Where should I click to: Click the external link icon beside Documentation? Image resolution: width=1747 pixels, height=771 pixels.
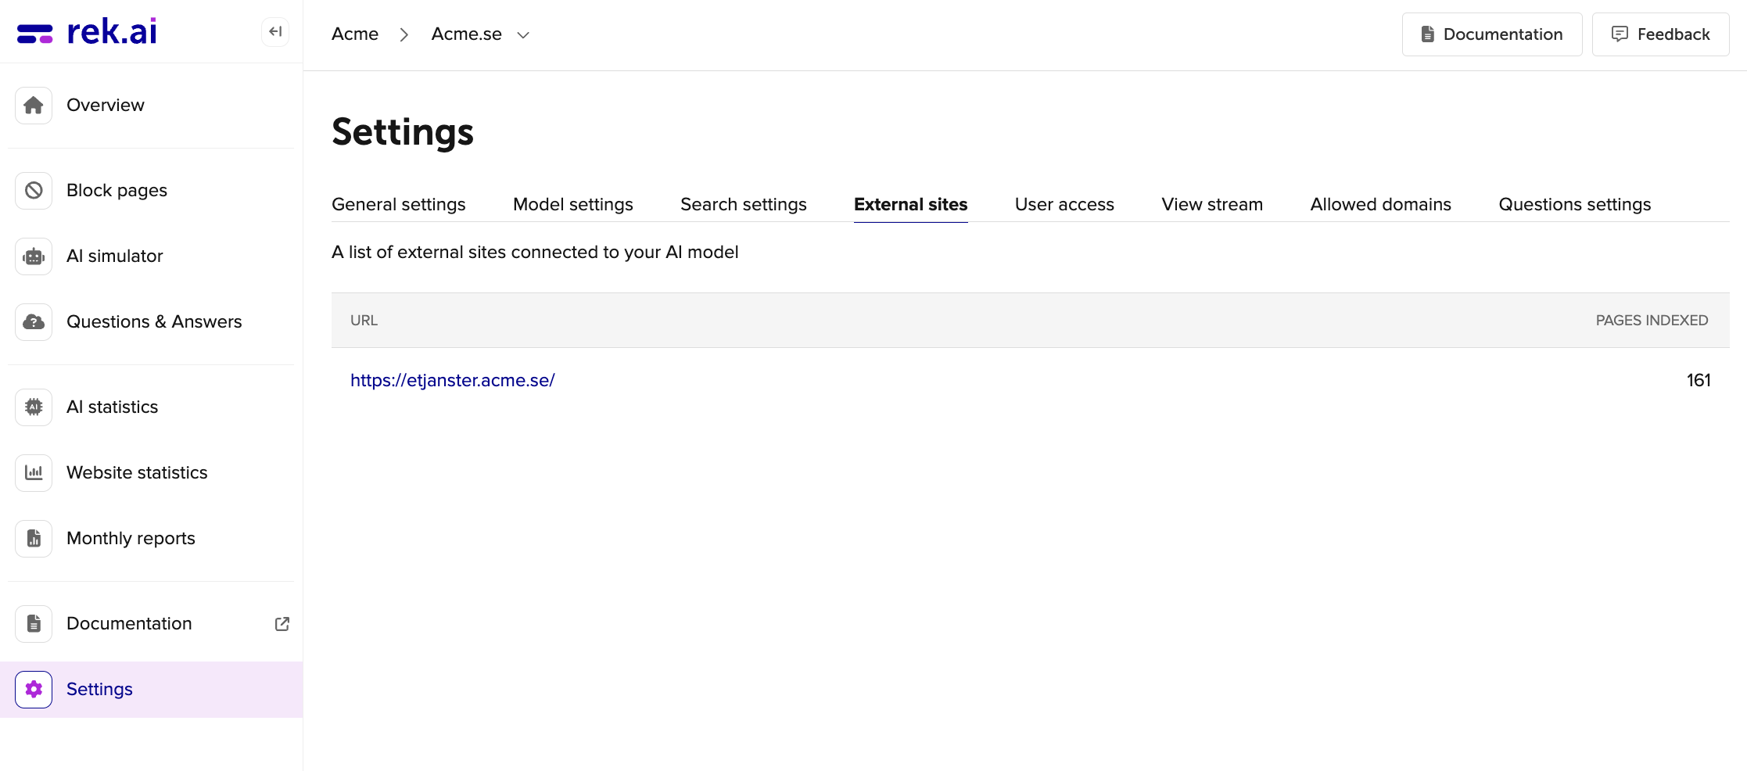tap(282, 623)
